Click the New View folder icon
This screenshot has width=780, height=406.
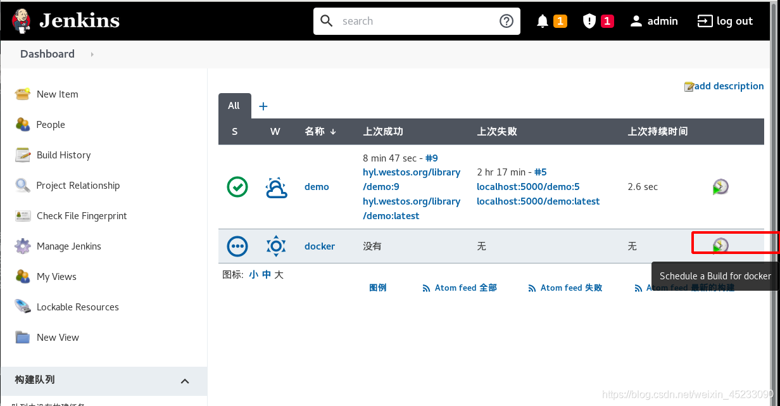23,337
